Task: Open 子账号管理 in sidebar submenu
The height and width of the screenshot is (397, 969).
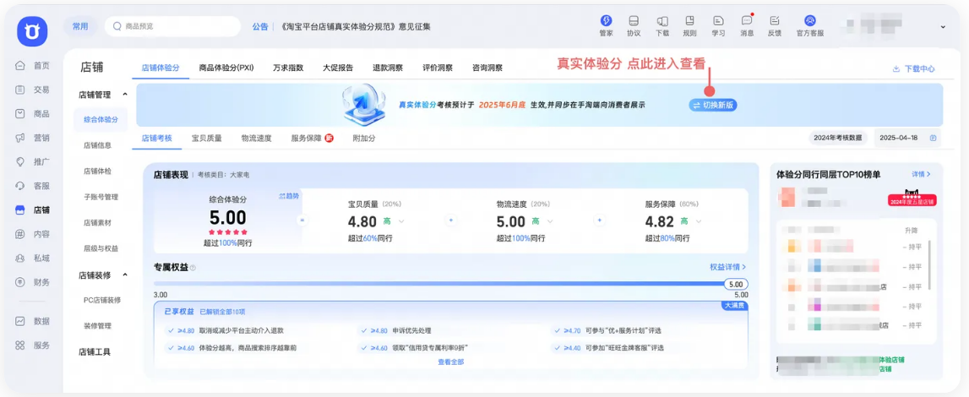Action: click(101, 197)
